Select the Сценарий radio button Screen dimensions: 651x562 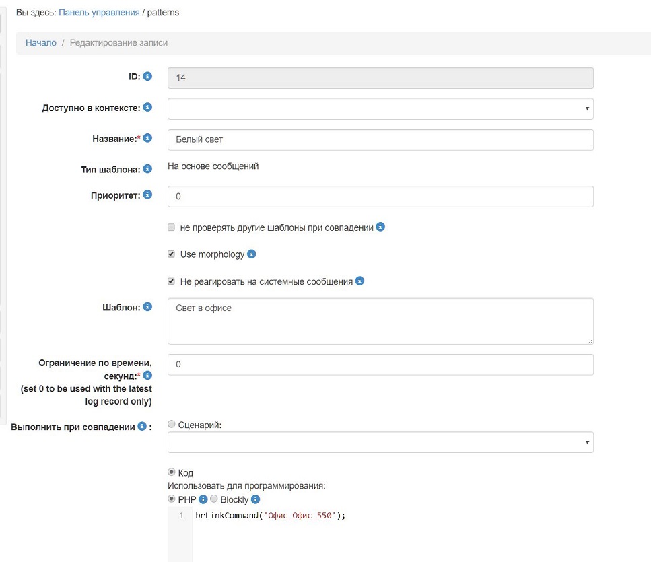pyautogui.click(x=171, y=424)
